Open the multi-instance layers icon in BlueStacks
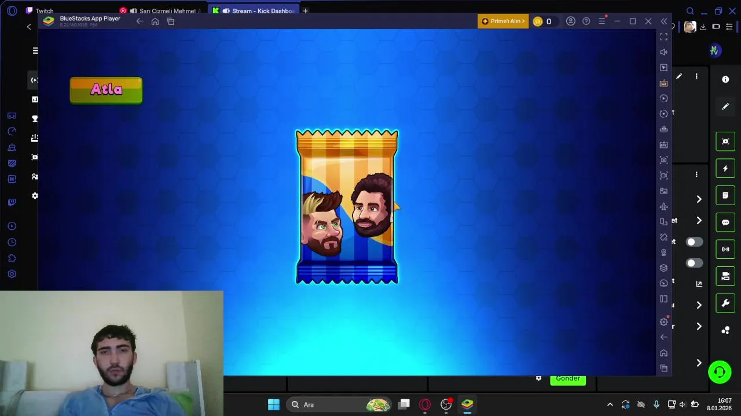Image resolution: width=741 pixels, height=416 pixels. tap(664, 268)
